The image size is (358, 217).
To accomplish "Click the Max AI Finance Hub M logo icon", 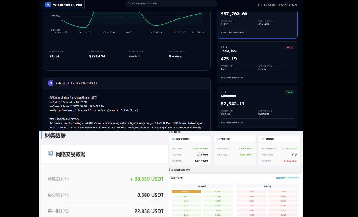I will coord(48,5).
